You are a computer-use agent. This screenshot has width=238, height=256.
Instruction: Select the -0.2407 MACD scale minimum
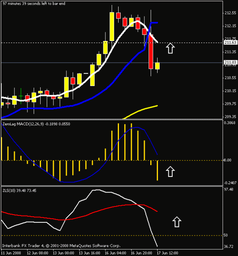pyautogui.click(x=230, y=183)
